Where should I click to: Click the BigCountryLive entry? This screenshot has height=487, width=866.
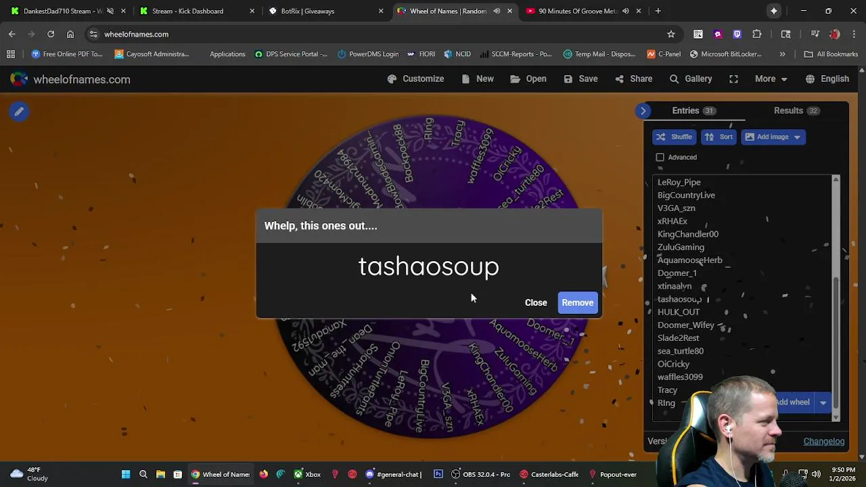point(686,195)
